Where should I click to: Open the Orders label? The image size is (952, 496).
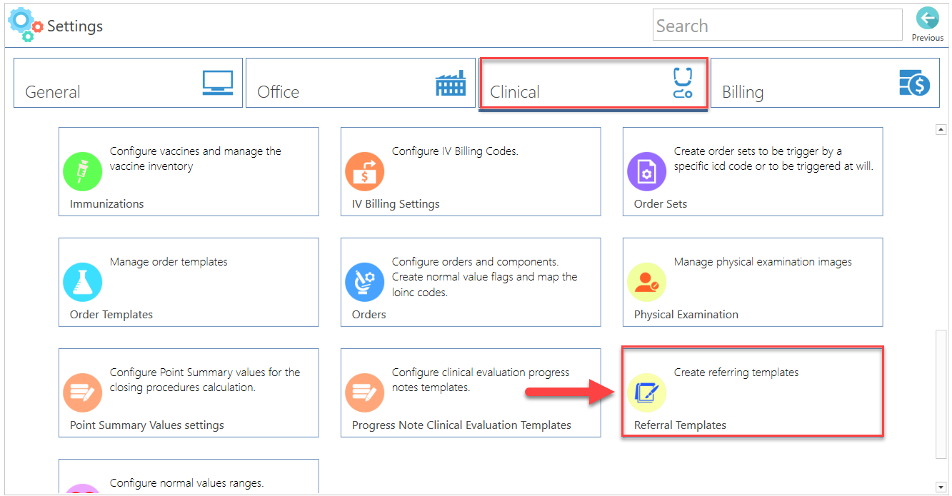[369, 315]
